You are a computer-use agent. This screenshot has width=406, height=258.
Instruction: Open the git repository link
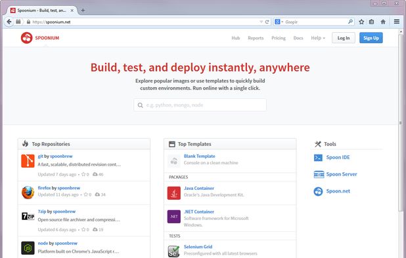click(x=40, y=156)
